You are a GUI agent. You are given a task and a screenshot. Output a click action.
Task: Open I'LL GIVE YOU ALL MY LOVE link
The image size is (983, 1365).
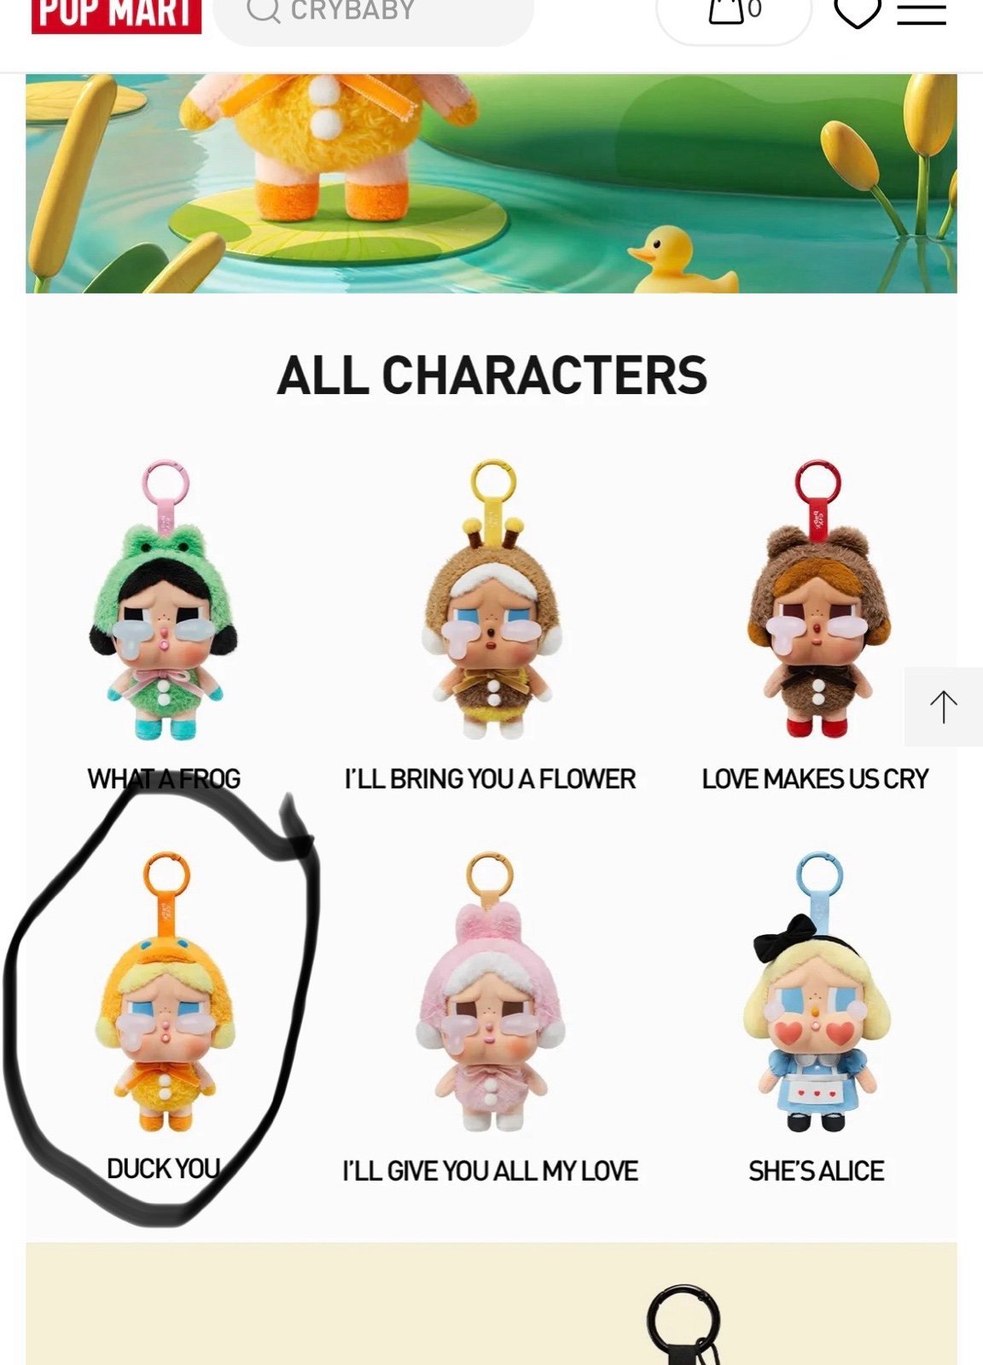point(491,1170)
